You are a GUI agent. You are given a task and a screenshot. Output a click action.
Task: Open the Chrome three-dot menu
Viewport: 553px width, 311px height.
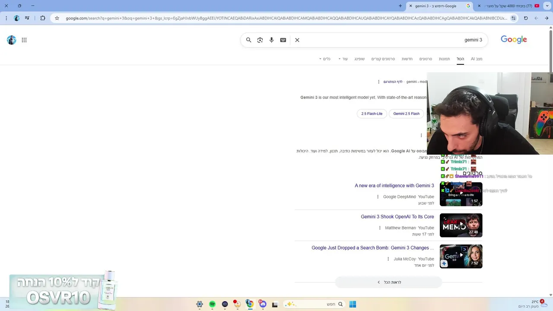tap(6, 18)
